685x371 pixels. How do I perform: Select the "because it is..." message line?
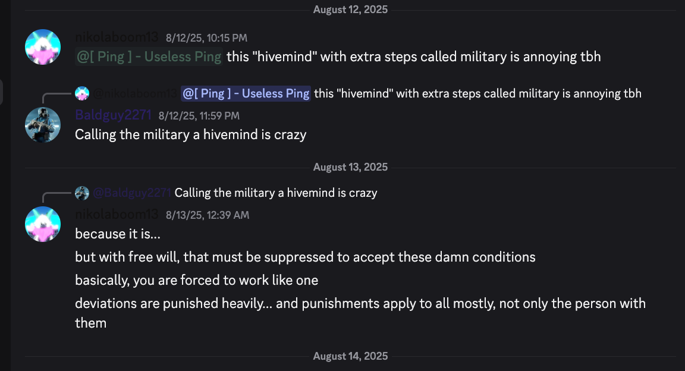pyautogui.click(x=118, y=234)
